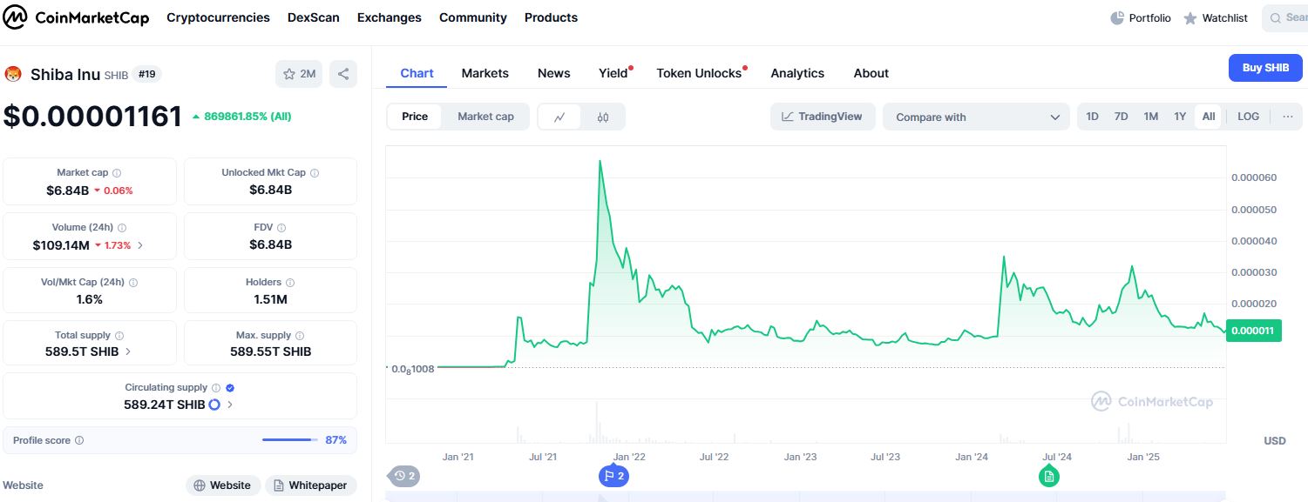Open the Whitepaper link
This screenshot has height=502, width=1308.
tap(310, 485)
